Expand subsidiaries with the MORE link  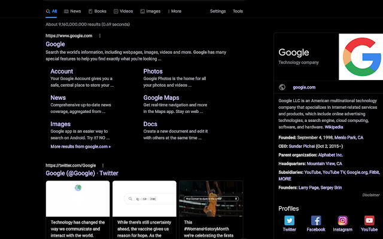(x=285, y=179)
